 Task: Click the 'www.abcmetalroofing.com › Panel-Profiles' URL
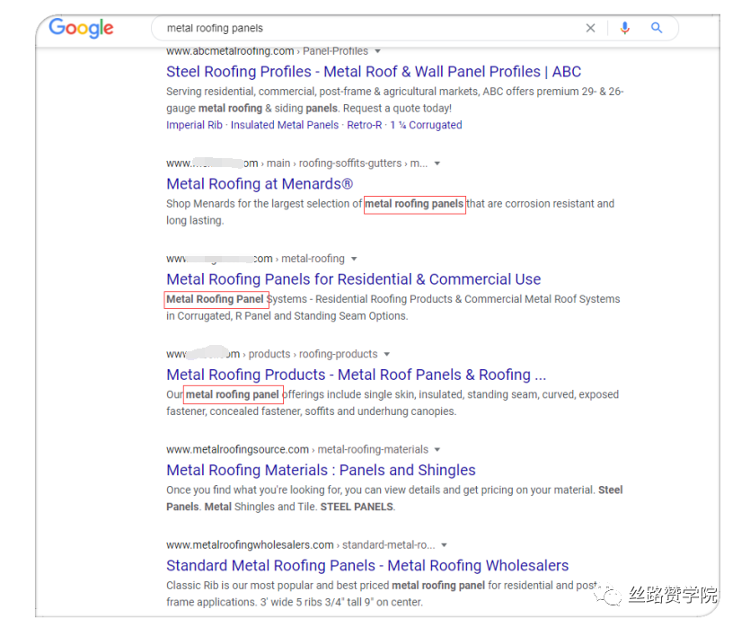click(x=267, y=51)
